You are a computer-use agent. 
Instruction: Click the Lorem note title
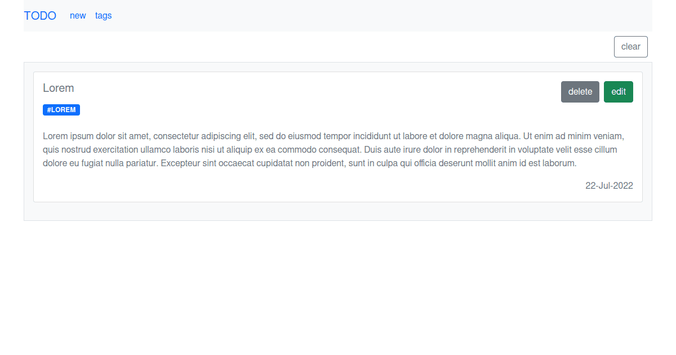pos(59,88)
